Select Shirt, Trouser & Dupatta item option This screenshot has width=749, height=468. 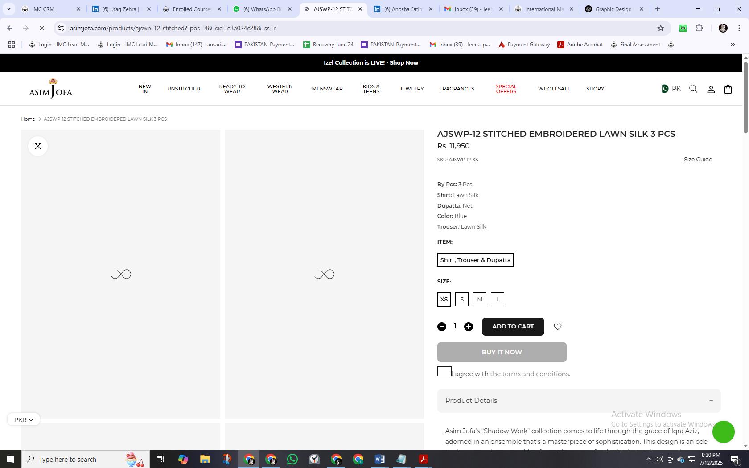tap(476, 260)
